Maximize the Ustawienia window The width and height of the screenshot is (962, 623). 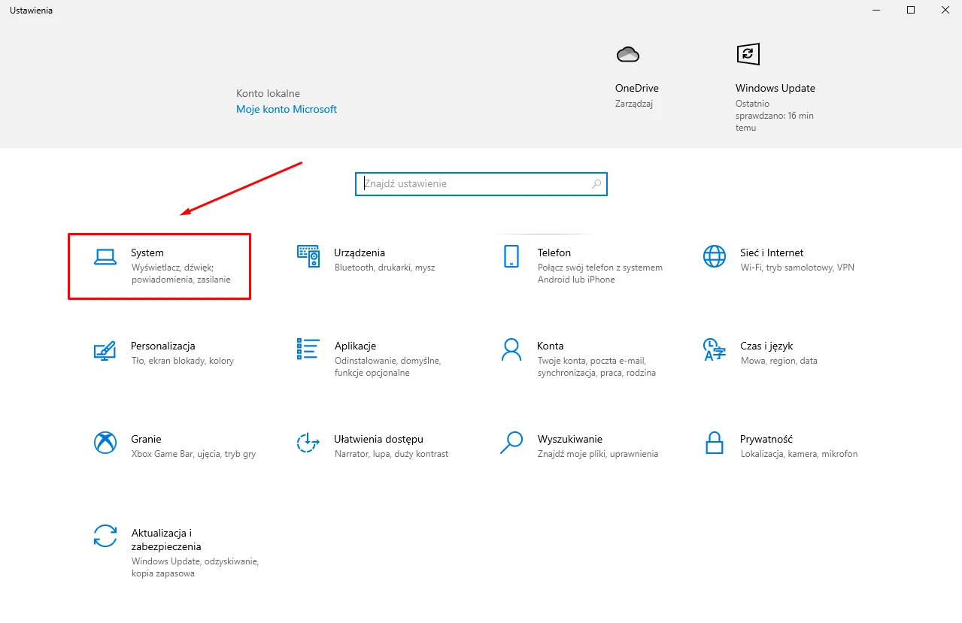911,11
